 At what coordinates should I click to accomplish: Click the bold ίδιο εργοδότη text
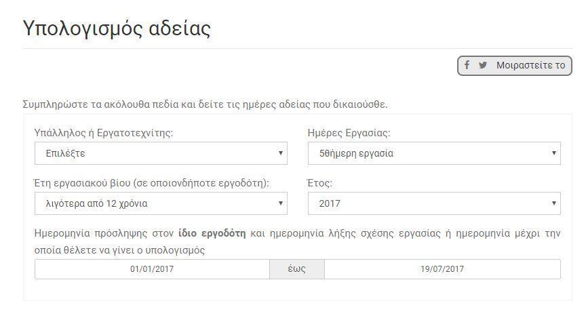(x=212, y=233)
